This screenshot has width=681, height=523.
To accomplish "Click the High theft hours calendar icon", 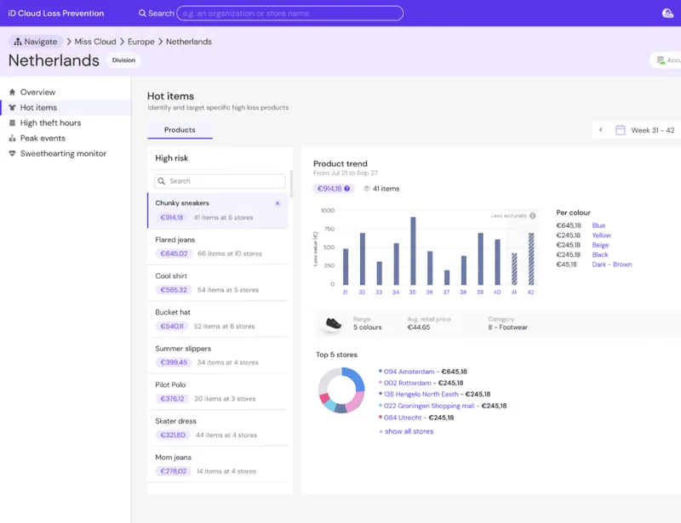I will click(x=12, y=122).
